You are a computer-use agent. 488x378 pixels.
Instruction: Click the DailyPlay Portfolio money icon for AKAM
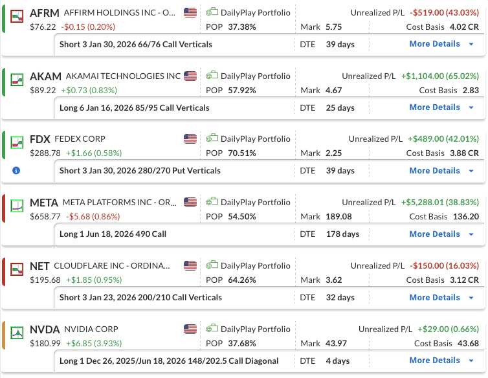pyautogui.click(x=212, y=76)
